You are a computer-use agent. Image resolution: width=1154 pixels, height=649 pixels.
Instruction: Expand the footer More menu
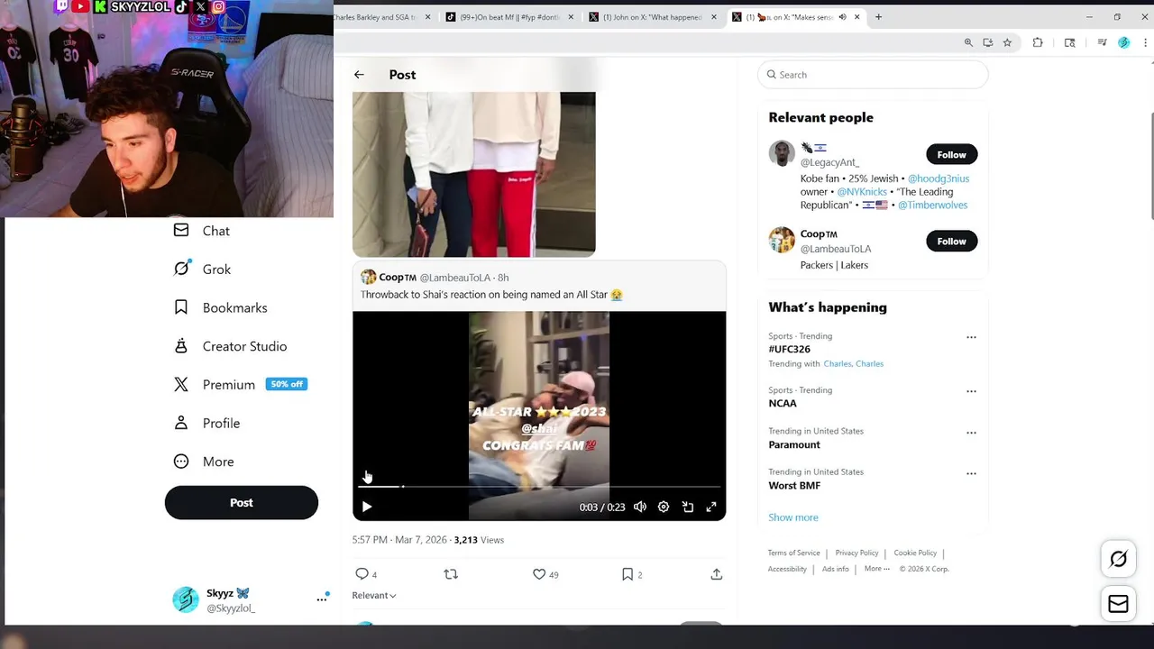(876, 569)
